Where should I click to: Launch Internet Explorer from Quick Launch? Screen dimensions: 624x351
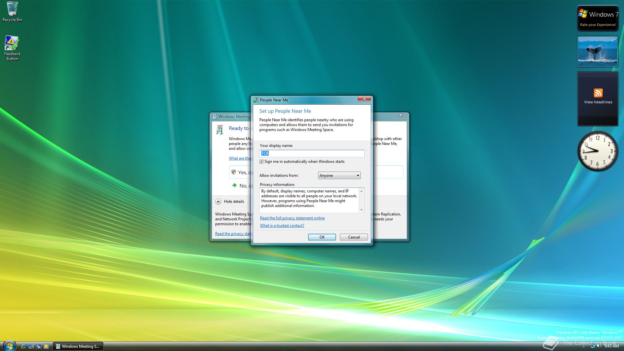[24, 346]
